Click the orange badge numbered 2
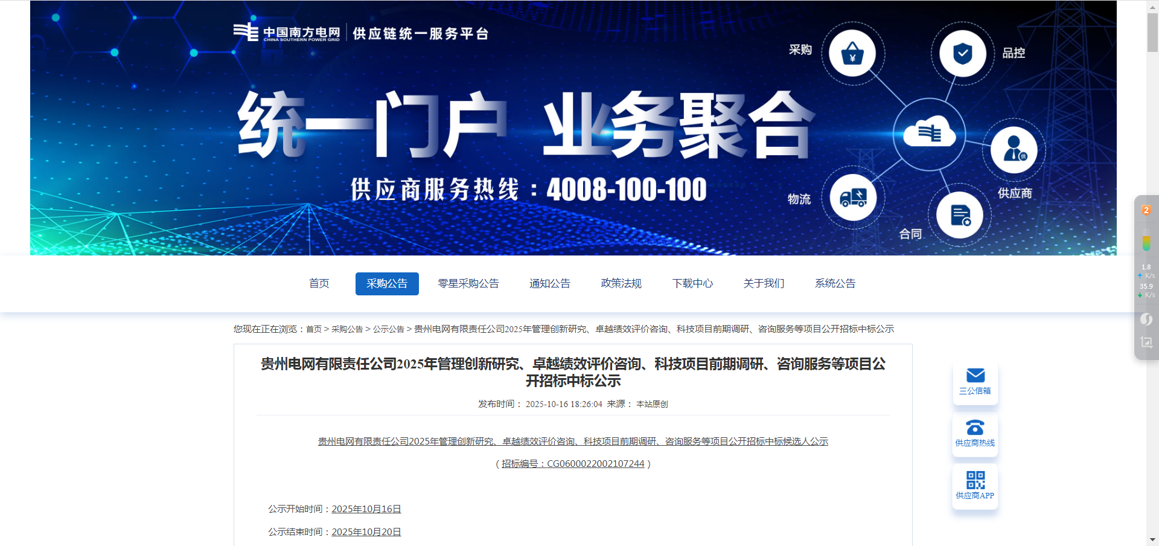Viewport: 1159px width, 546px height. [x=1146, y=210]
